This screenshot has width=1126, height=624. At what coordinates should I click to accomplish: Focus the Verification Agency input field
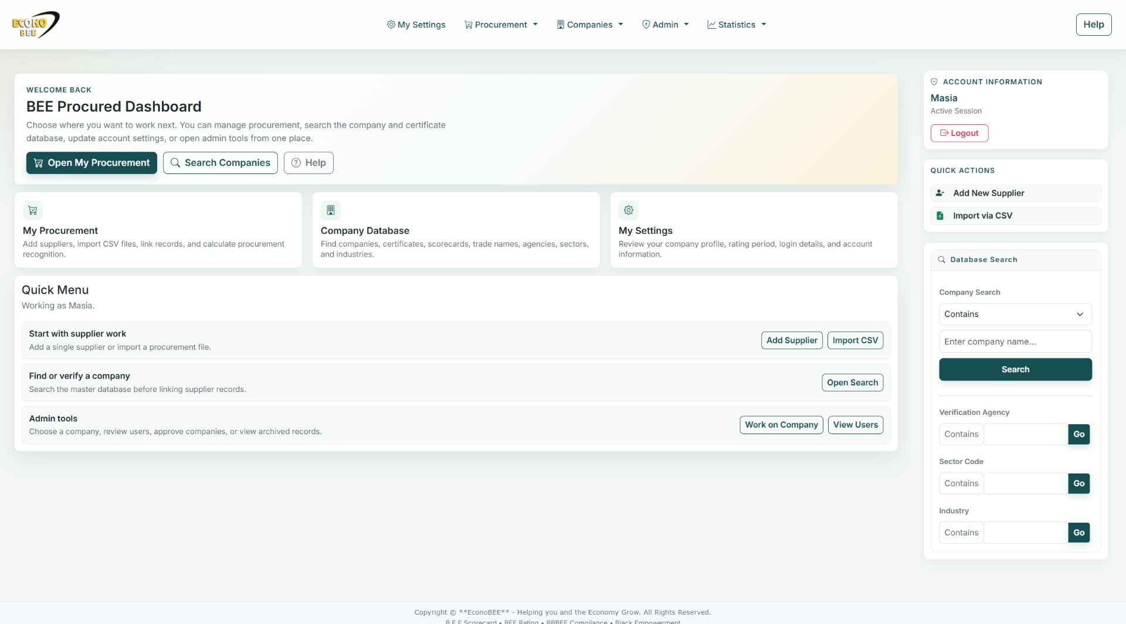[1025, 434]
